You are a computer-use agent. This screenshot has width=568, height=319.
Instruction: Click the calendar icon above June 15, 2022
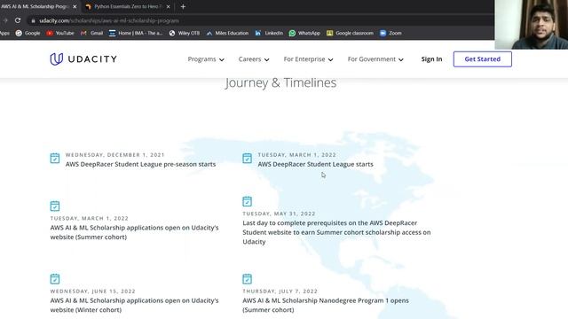[55, 279]
